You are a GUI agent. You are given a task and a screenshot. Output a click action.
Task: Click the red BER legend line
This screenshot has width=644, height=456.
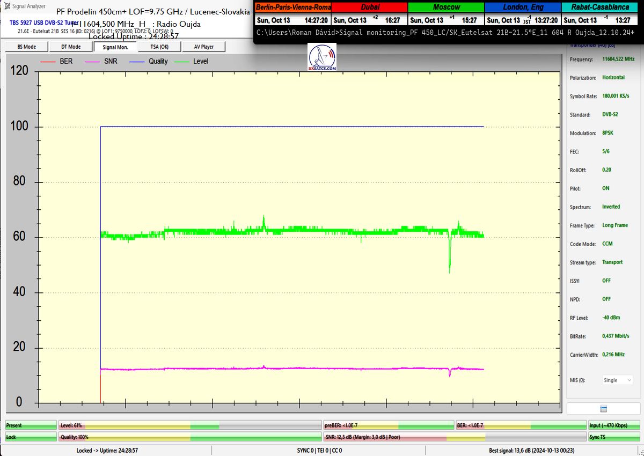(48, 62)
